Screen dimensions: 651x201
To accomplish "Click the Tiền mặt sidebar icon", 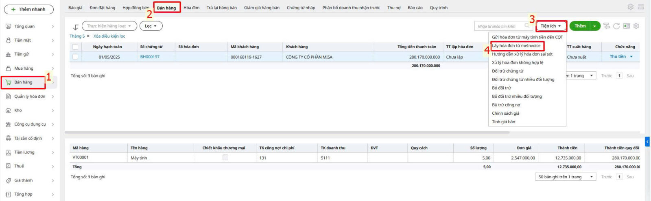I will (8, 40).
